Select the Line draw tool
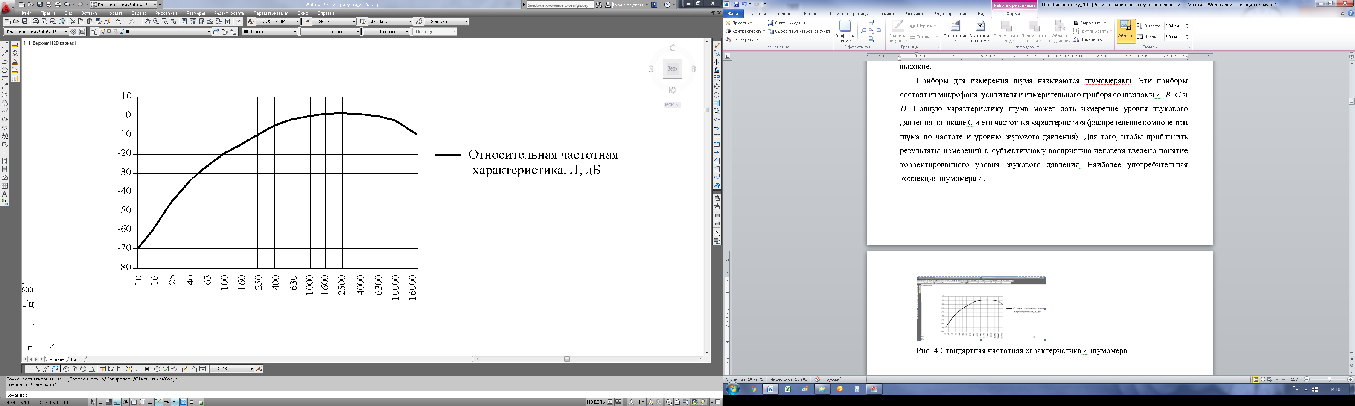 pos(5,46)
